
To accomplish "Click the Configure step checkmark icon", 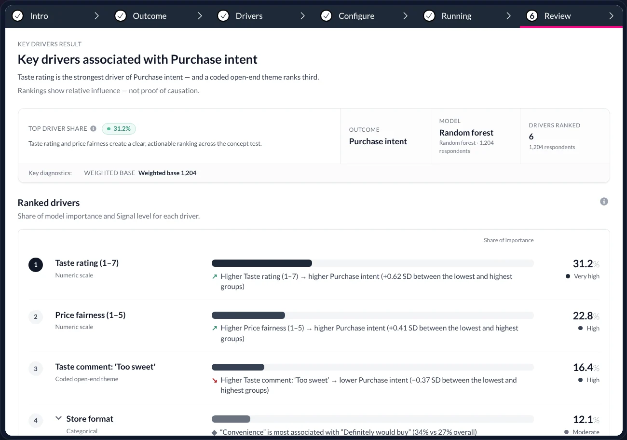I will 326,16.
